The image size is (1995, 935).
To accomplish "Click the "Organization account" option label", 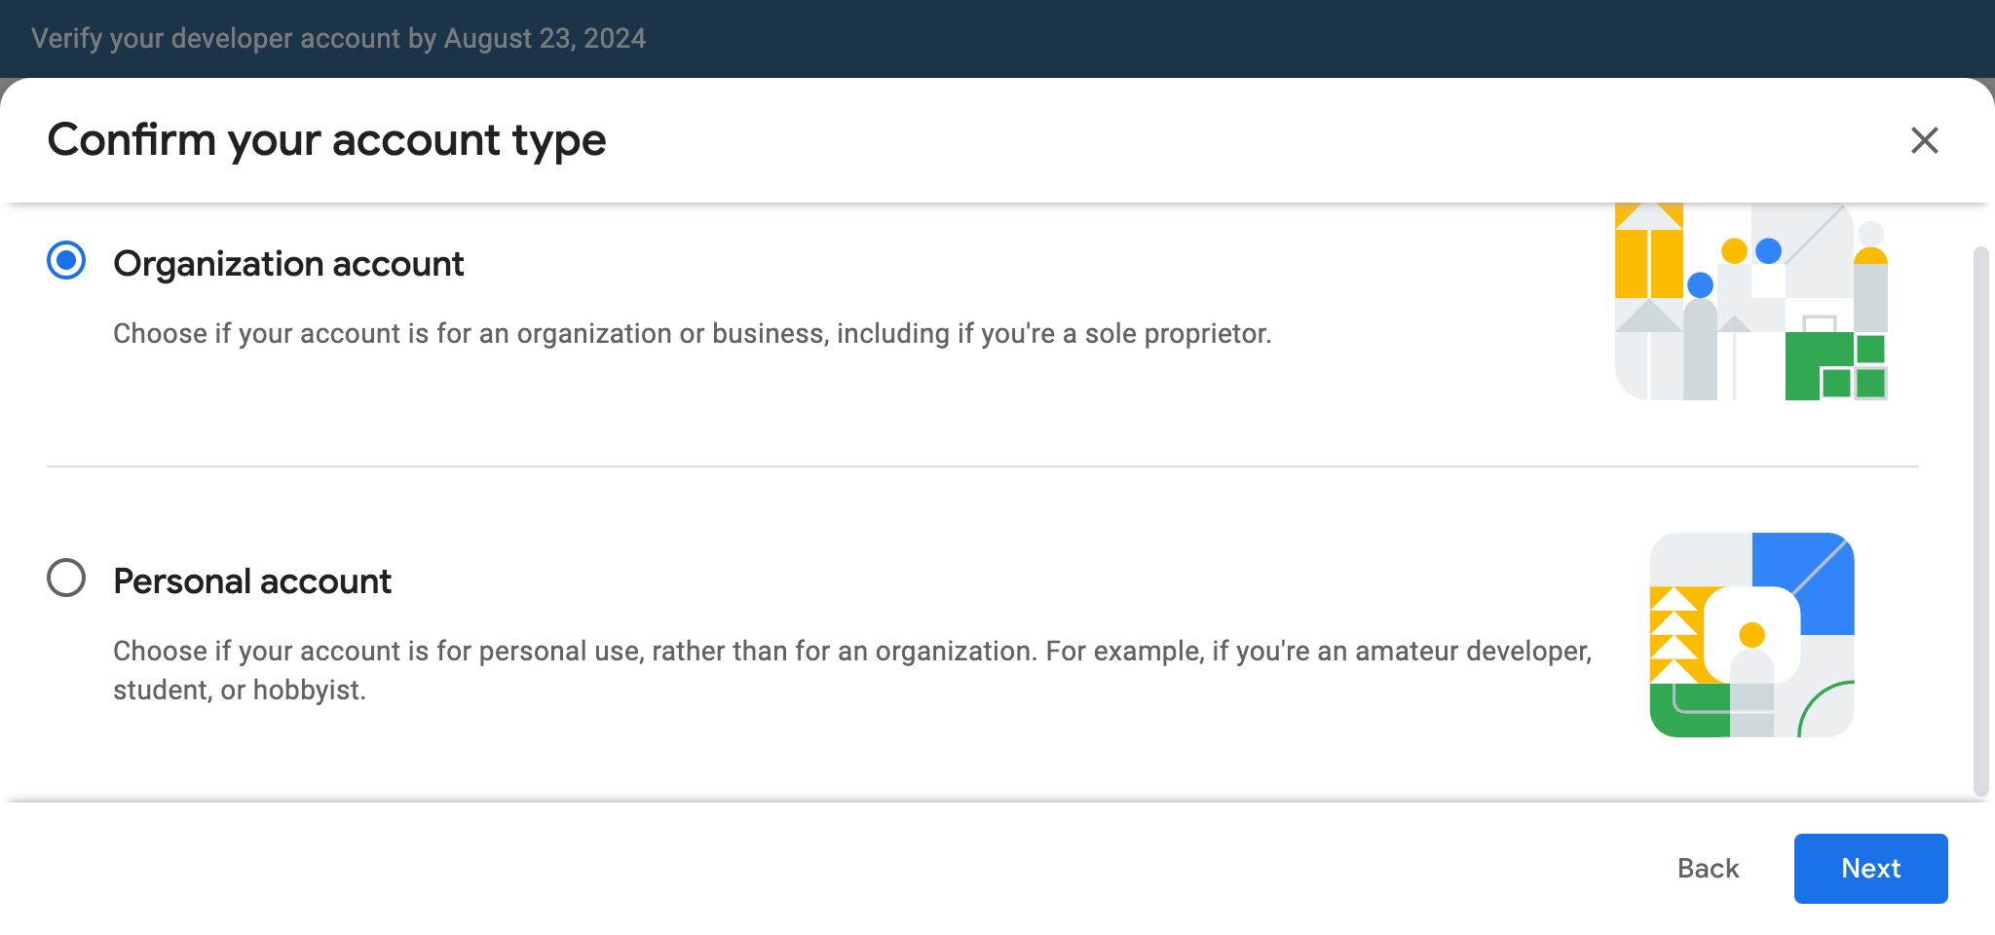I will click(288, 264).
